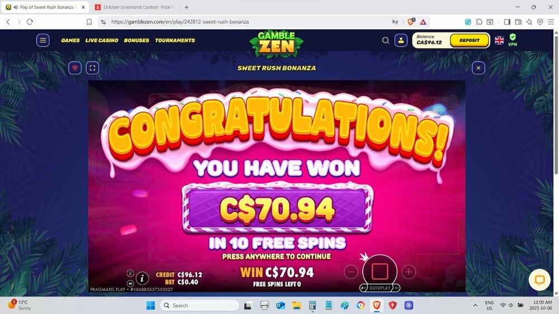The width and height of the screenshot is (559, 314).
Task: Open the Tournaments navigation link
Action: pyautogui.click(x=175, y=40)
